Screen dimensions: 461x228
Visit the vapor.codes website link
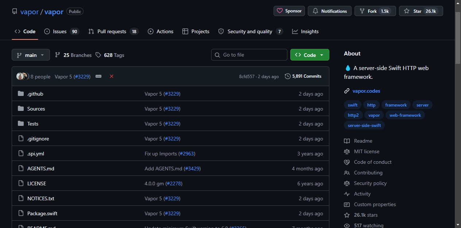click(x=366, y=91)
